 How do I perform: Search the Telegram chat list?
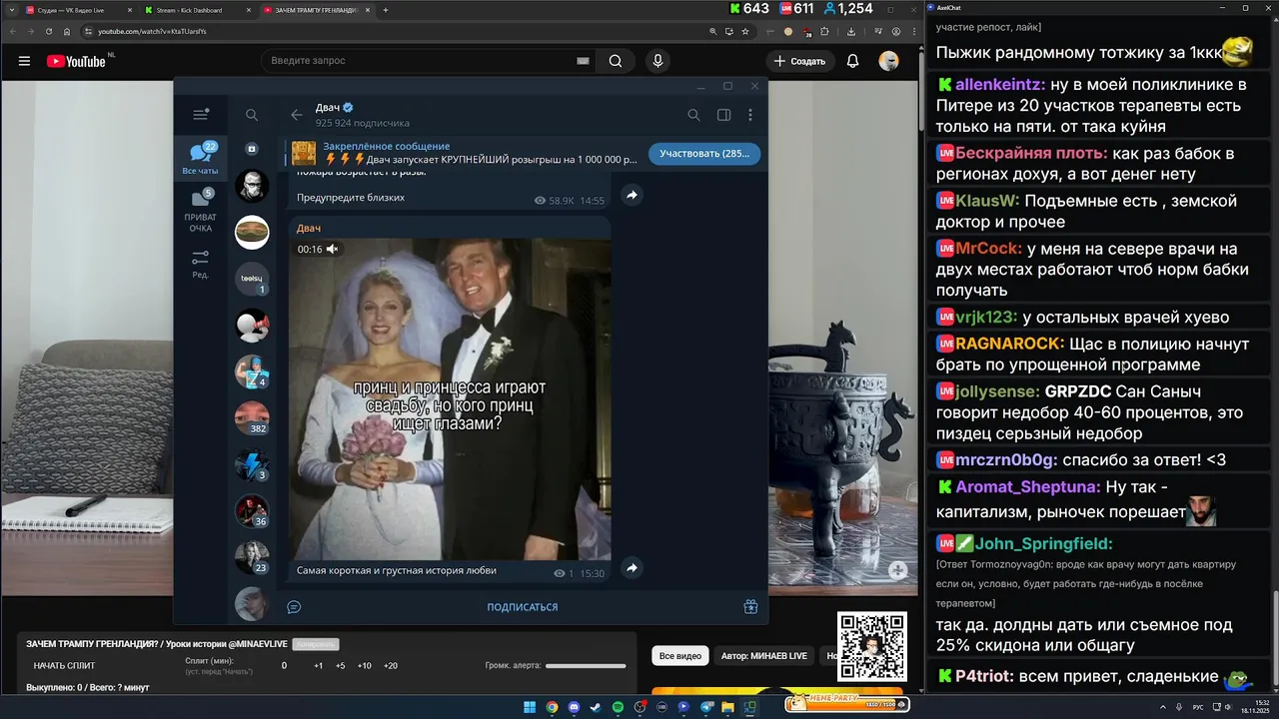252,115
